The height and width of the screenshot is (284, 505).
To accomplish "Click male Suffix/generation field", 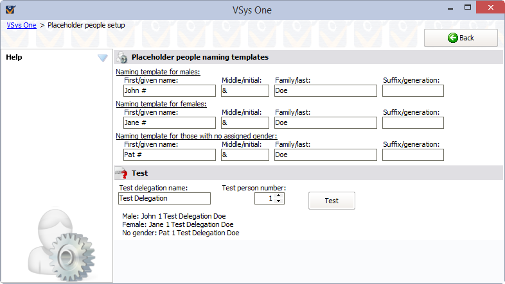I will (412, 91).
